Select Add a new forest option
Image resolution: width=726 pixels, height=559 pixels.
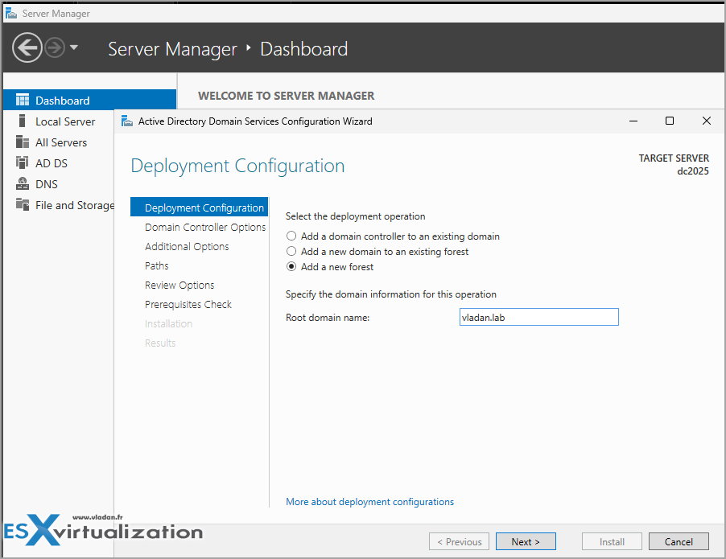tap(330, 266)
